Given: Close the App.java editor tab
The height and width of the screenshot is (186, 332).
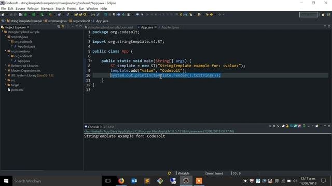Looking at the screenshot, I should pyautogui.click(x=156, y=27).
